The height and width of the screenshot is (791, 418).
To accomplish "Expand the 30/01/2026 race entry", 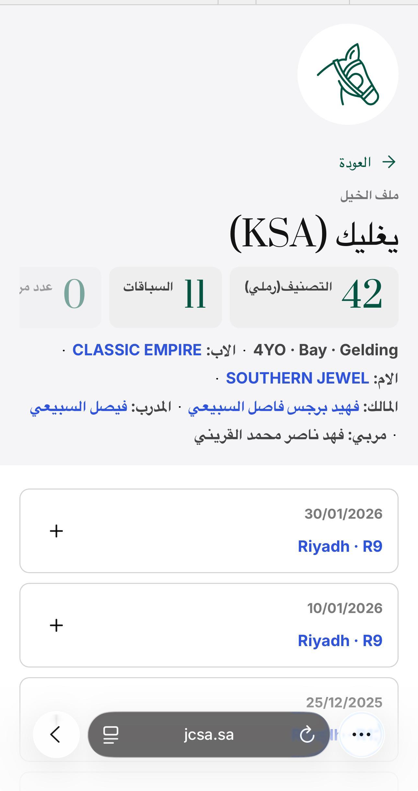I will [x=56, y=531].
